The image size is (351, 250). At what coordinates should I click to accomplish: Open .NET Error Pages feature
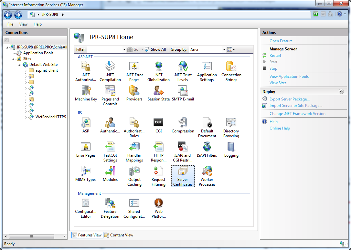[134, 71]
